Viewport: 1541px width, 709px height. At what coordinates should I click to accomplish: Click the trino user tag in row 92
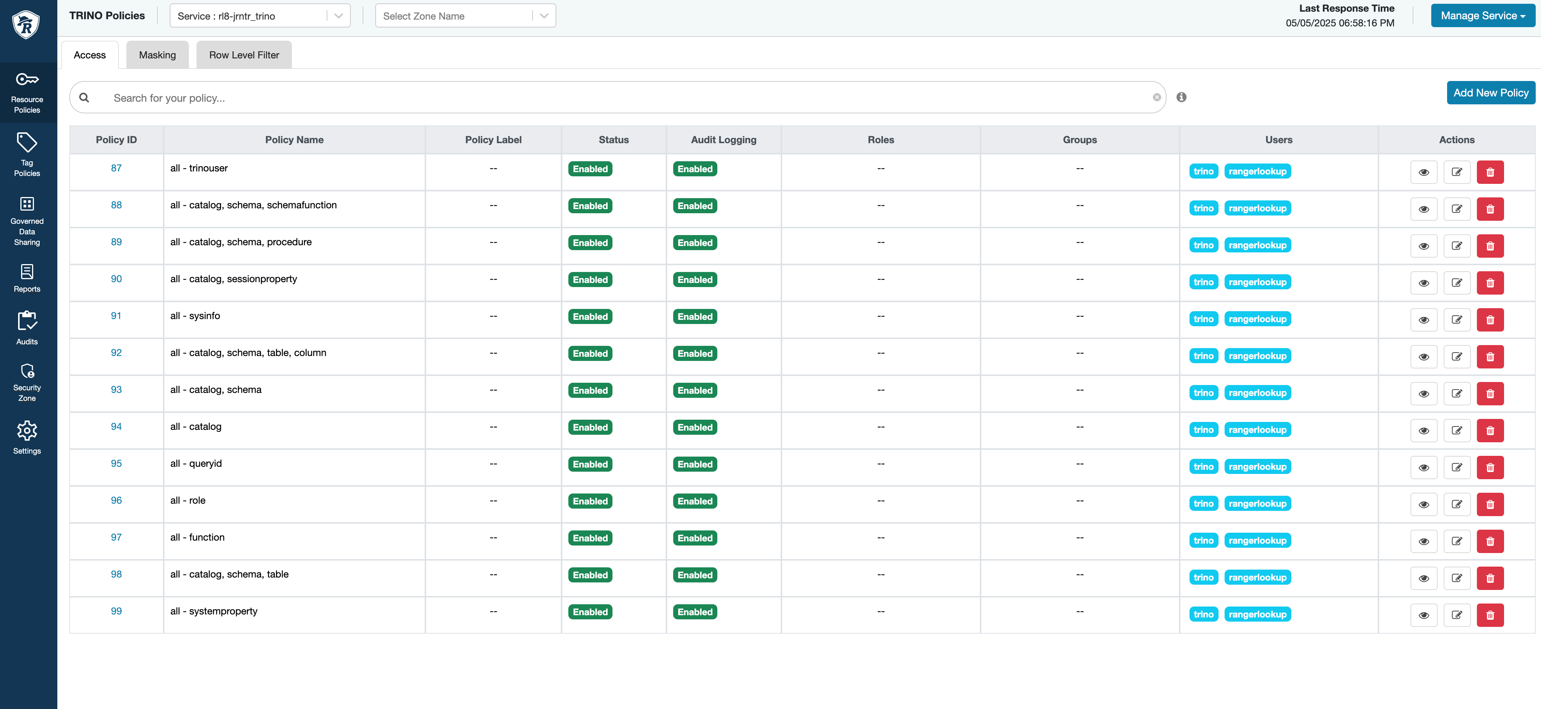(1203, 356)
